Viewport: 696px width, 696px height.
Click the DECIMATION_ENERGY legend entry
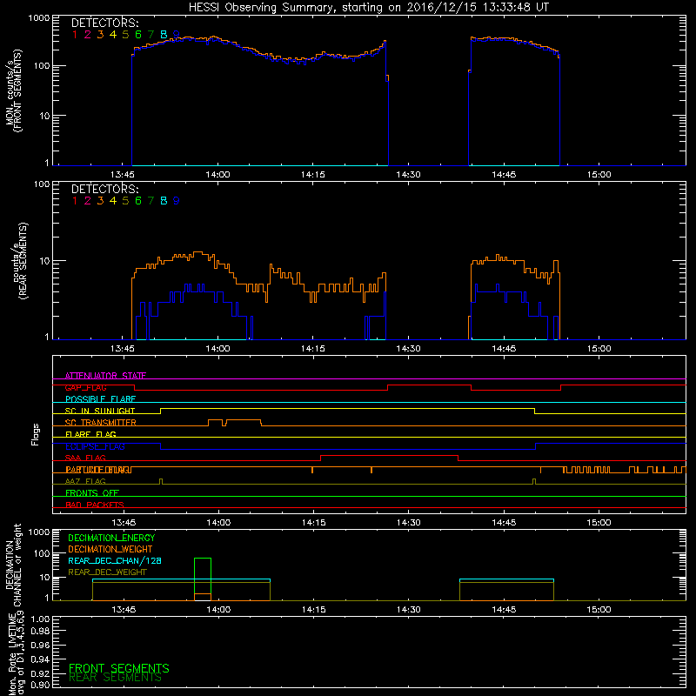click(111, 538)
